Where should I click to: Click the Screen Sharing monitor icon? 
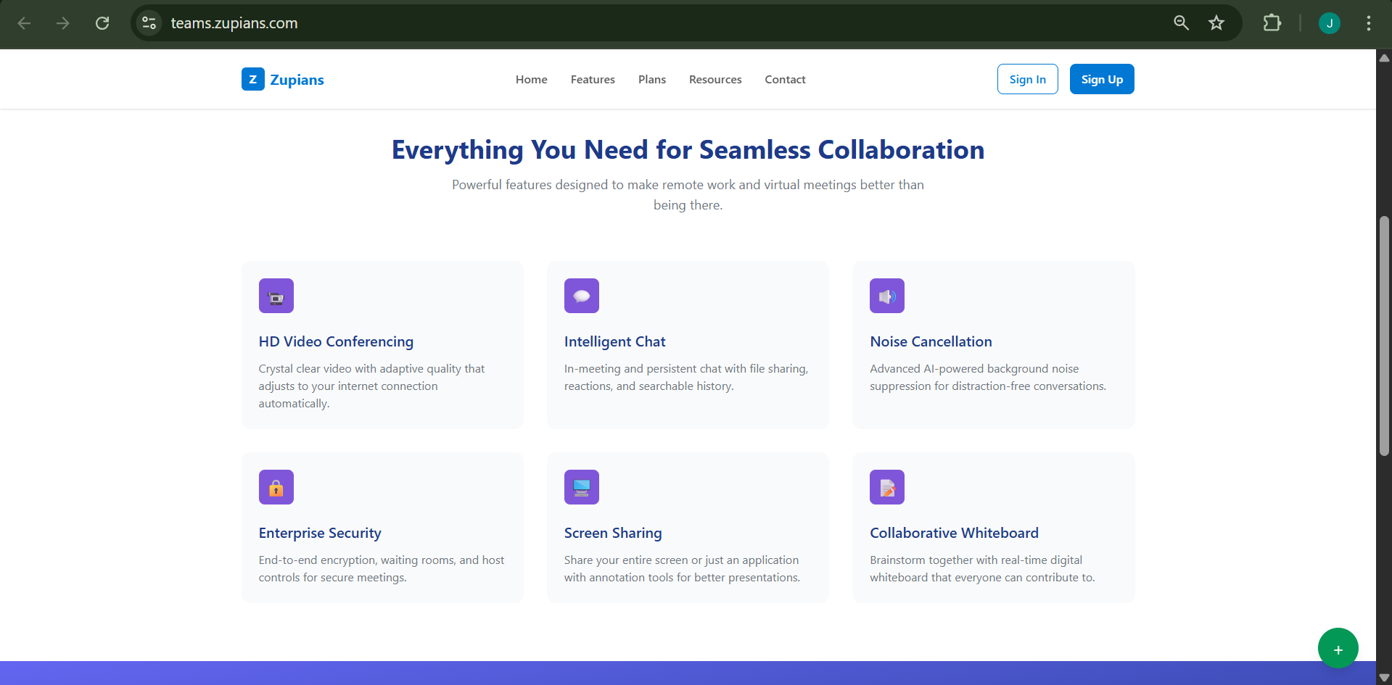(x=581, y=487)
